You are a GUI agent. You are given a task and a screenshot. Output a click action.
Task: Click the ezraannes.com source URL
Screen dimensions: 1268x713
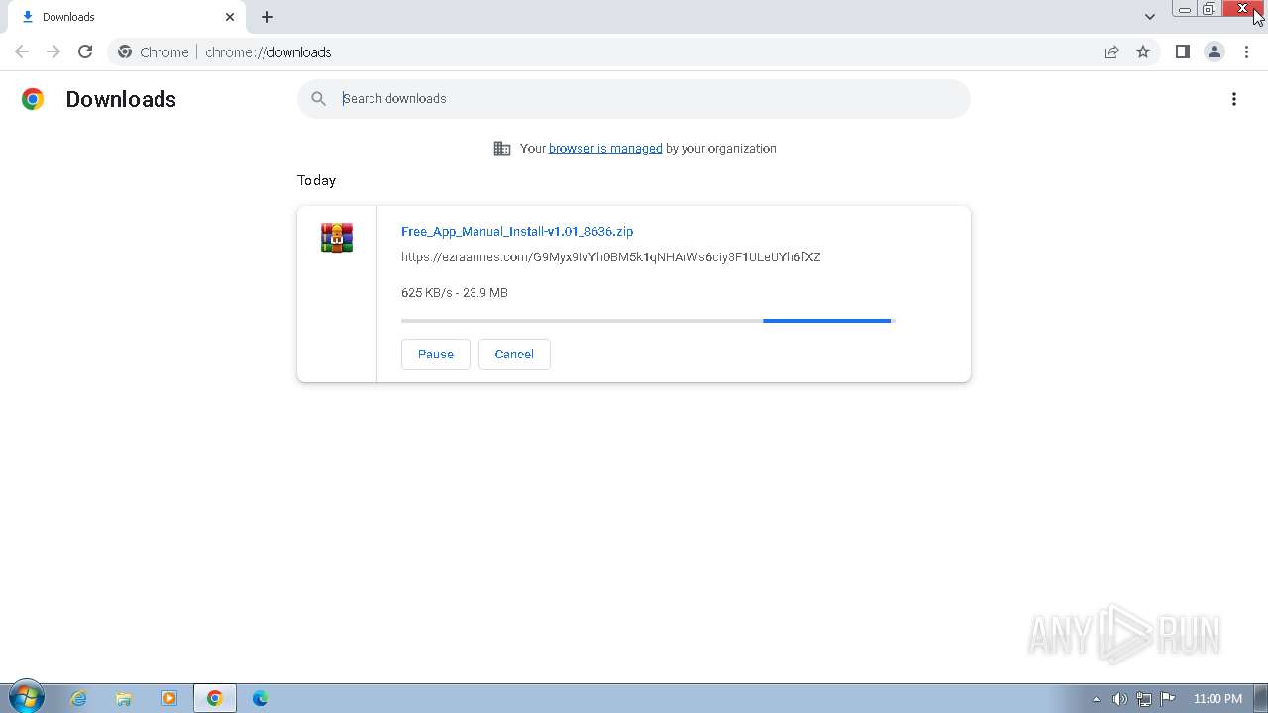(x=610, y=256)
